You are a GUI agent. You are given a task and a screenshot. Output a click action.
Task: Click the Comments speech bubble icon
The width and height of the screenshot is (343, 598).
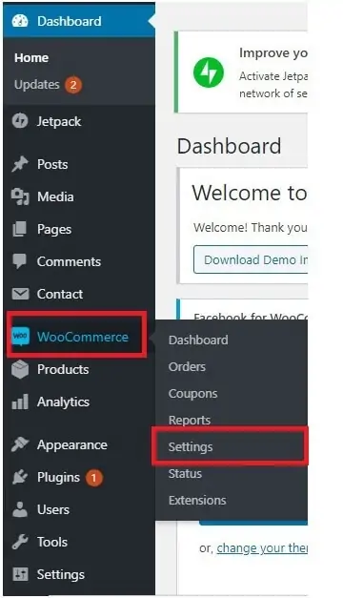click(20, 261)
